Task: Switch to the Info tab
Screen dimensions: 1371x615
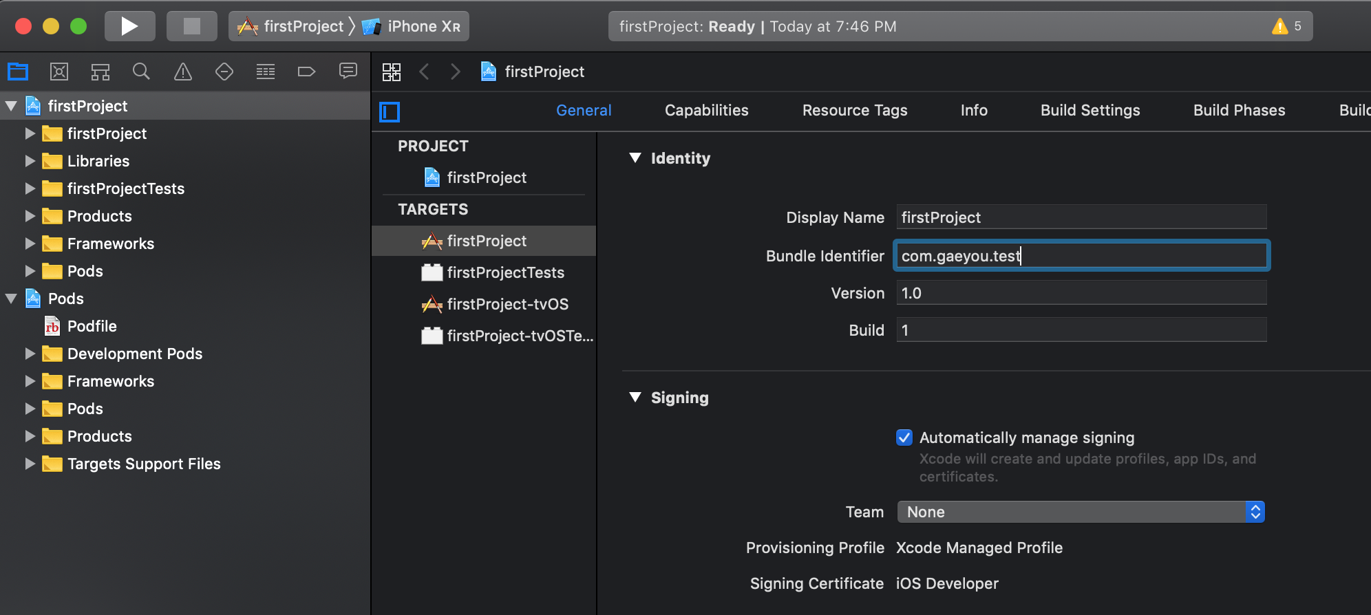Action: (974, 110)
